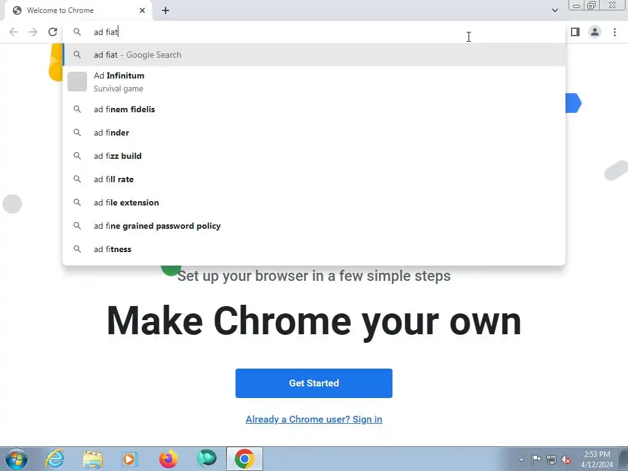The image size is (628, 471).
Task: Follow 'Already a Chrome user? Sign in' link
Action: coord(313,419)
